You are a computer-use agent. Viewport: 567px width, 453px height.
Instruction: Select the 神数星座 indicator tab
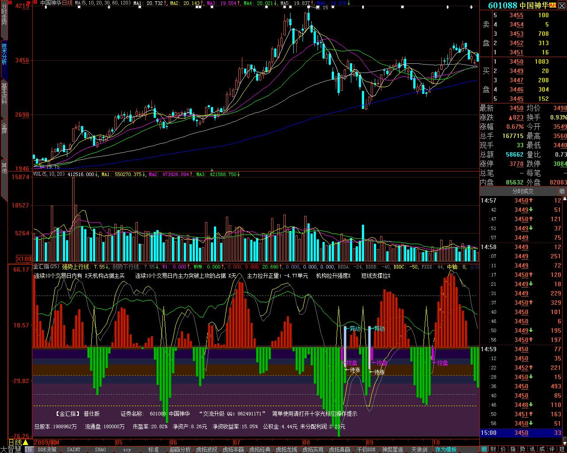tap(392, 449)
